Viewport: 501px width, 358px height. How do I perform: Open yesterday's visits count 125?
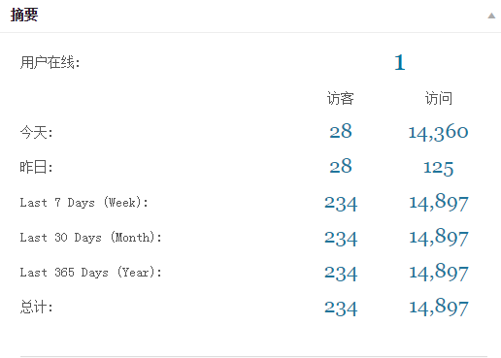click(438, 168)
